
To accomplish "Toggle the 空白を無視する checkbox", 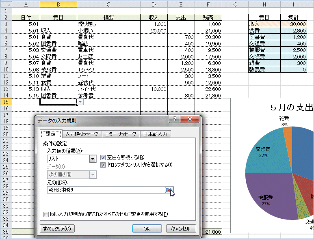I will coord(103,157).
